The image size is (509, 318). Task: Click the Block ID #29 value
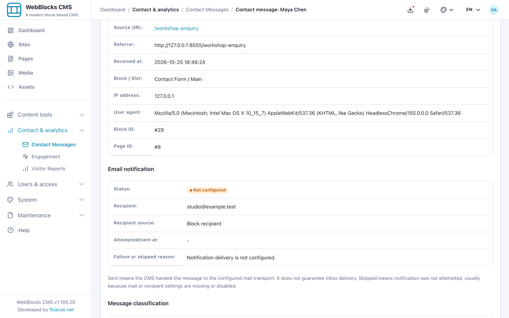coord(159,130)
